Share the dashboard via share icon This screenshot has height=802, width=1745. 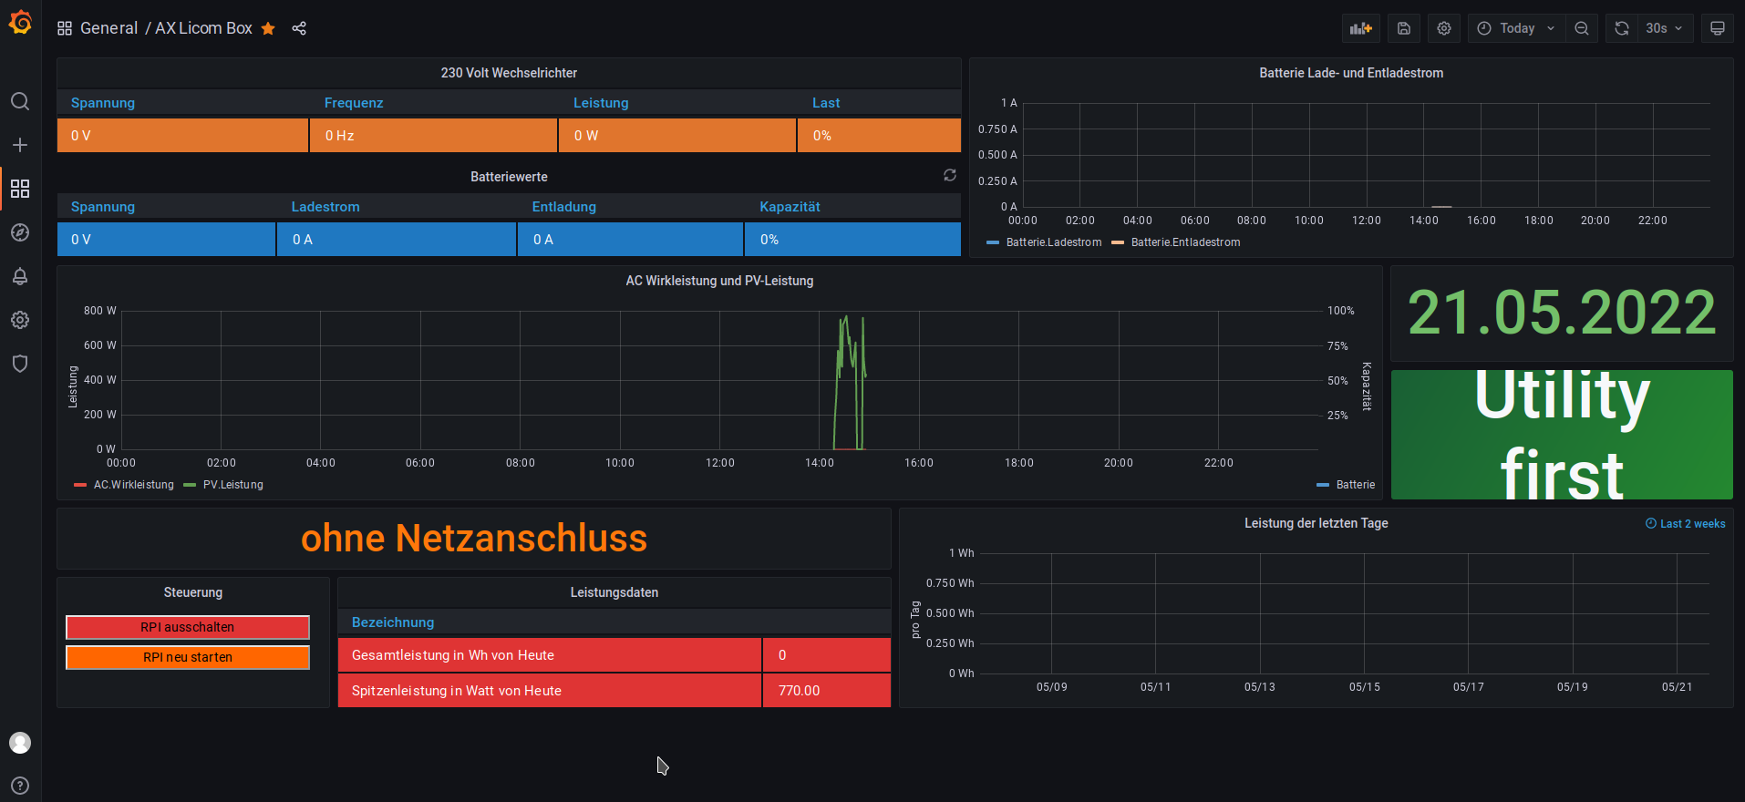pyautogui.click(x=299, y=28)
